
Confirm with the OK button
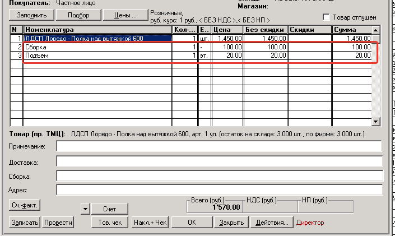[192, 223]
